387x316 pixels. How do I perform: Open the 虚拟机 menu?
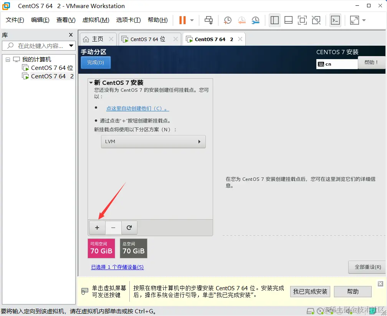(x=95, y=20)
